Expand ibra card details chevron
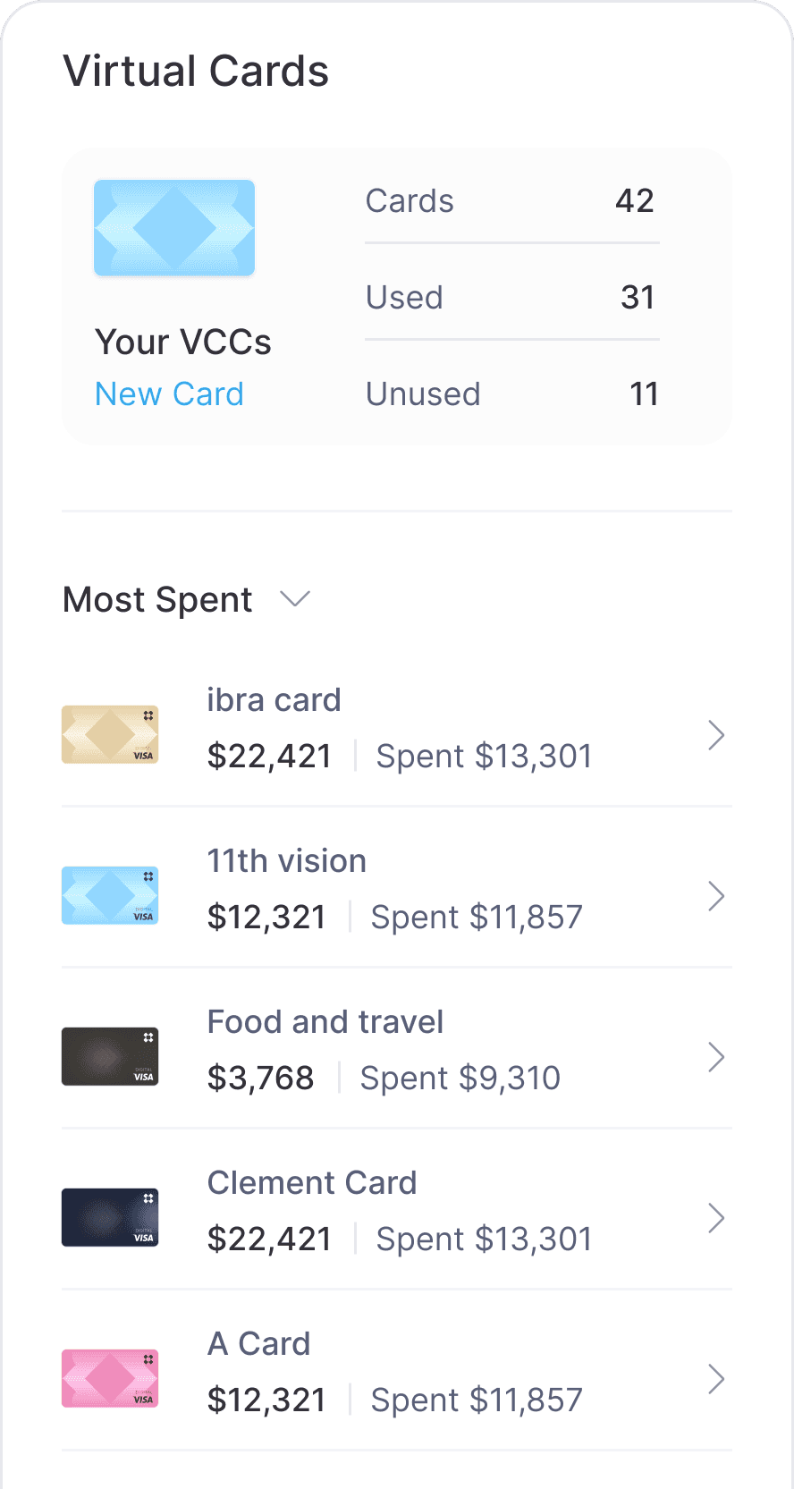 point(715,735)
